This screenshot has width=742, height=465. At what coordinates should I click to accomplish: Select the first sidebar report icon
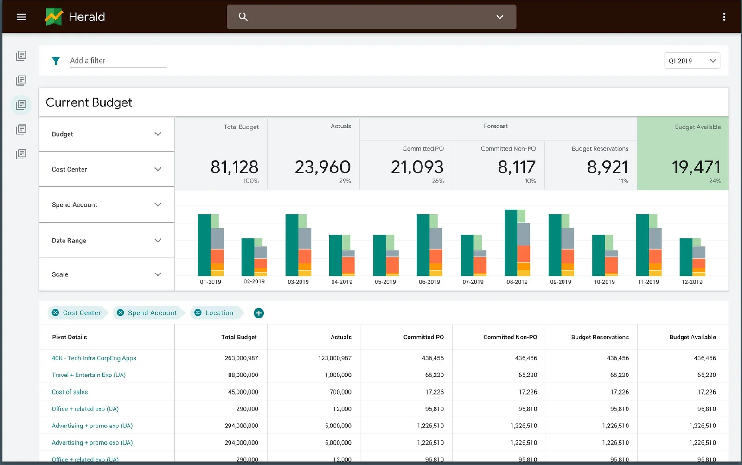[21, 56]
